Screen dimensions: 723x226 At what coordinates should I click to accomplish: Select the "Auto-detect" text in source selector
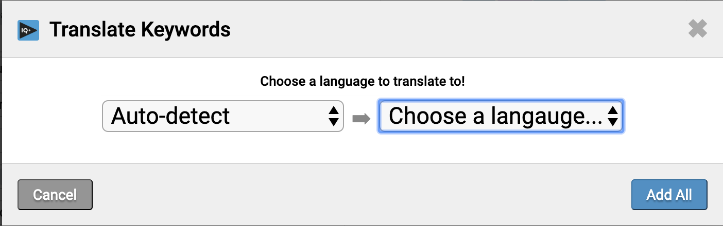170,116
